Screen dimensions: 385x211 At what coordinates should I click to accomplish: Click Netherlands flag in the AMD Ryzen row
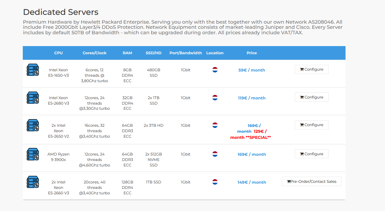pyautogui.click(x=215, y=154)
